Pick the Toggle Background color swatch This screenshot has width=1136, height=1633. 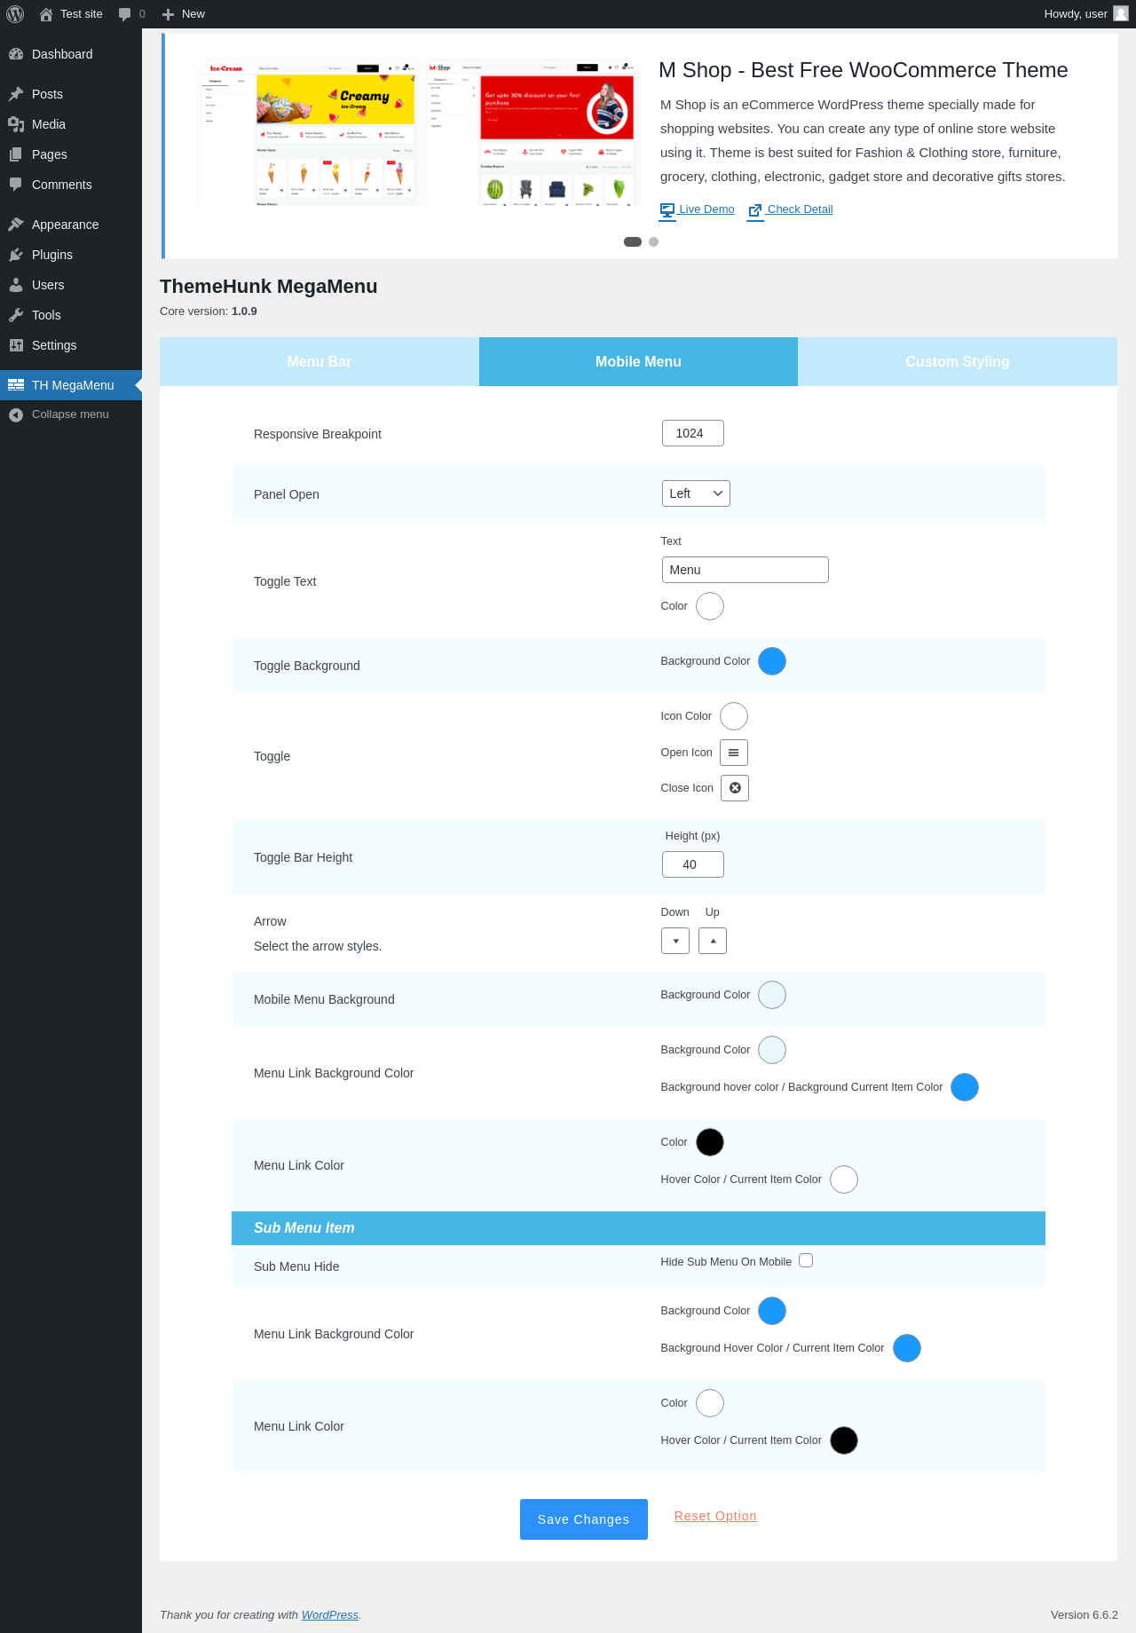[x=772, y=661]
